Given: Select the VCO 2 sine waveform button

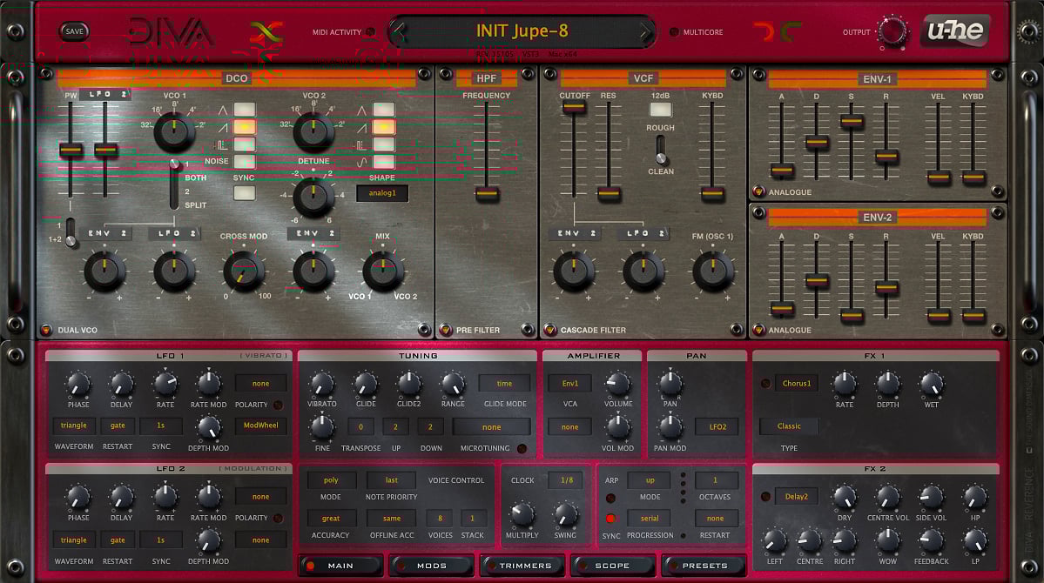Looking at the screenshot, I should [x=383, y=161].
